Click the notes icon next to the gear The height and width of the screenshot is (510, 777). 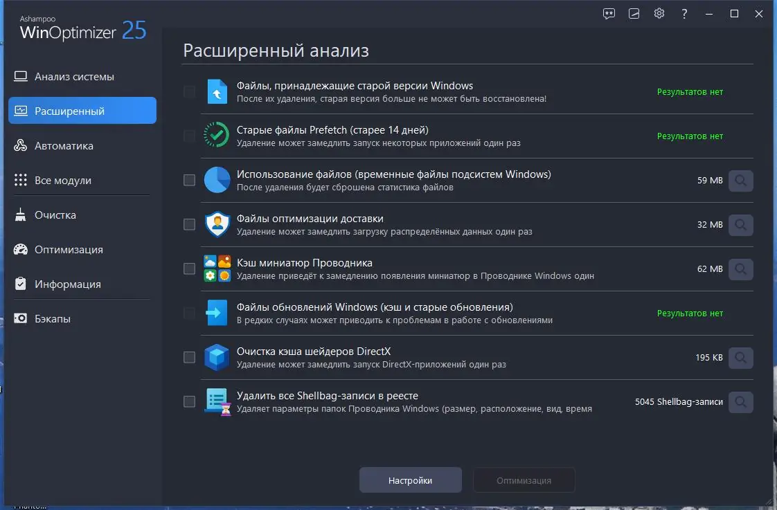pos(634,13)
